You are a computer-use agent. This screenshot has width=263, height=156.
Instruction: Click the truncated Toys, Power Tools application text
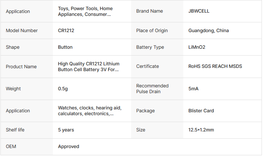(x=85, y=11)
